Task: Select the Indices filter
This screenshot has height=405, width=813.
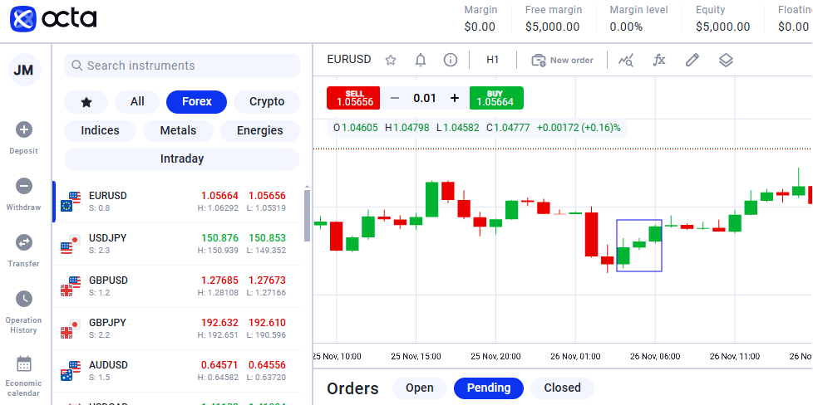Action: point(100,131)
